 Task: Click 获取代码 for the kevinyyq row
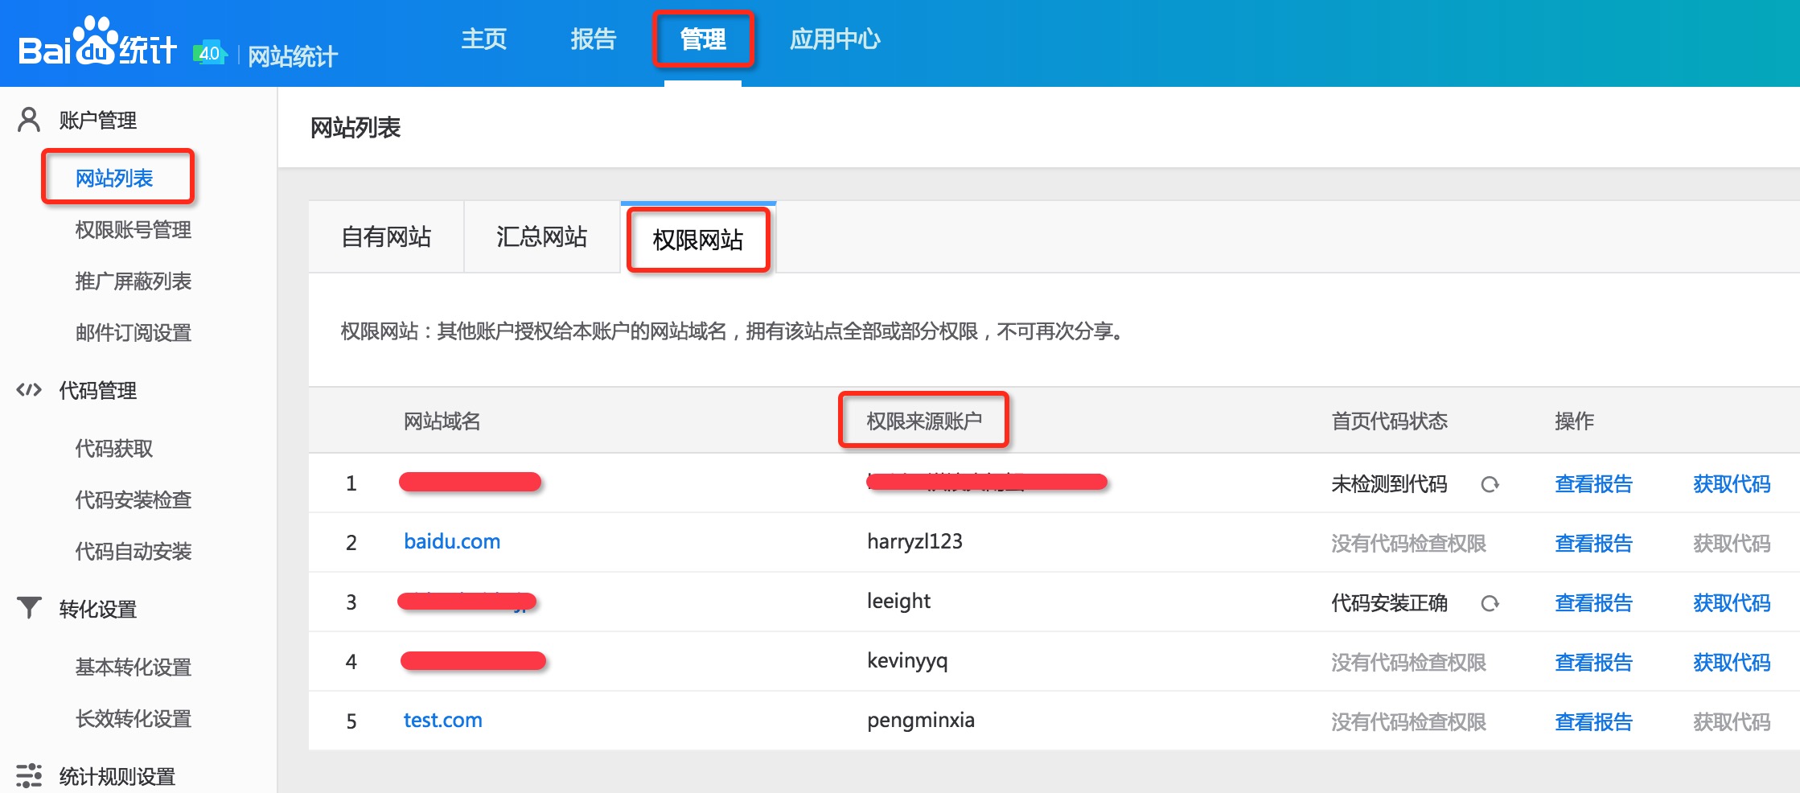tap(1731, 663)
